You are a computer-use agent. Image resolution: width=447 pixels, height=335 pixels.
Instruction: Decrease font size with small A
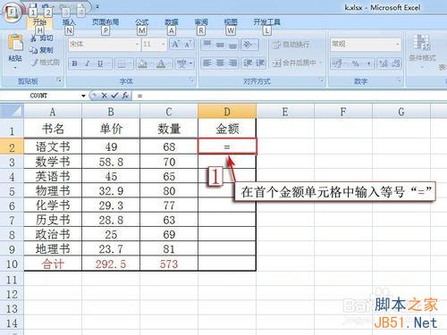(188, 45)
